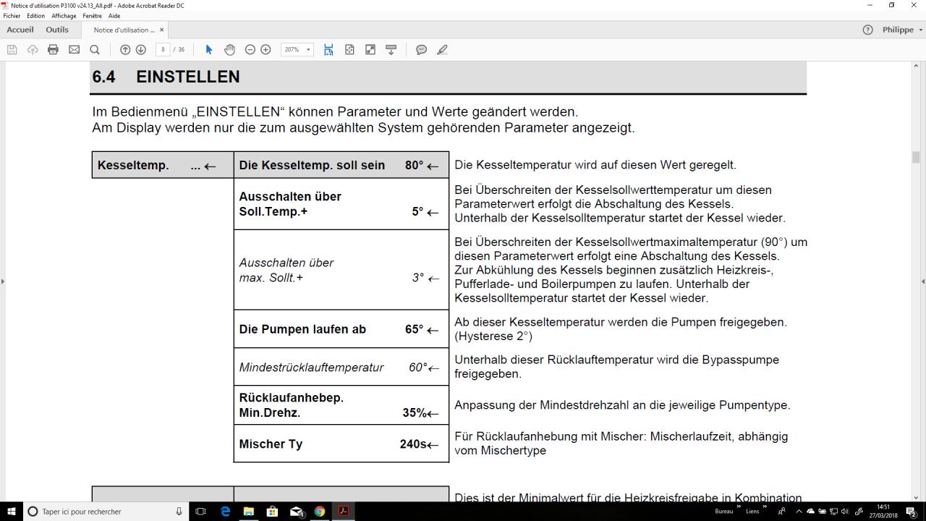Open the Help question mark icon
This screenshot has width=926, height=521.
coord(868,30)
